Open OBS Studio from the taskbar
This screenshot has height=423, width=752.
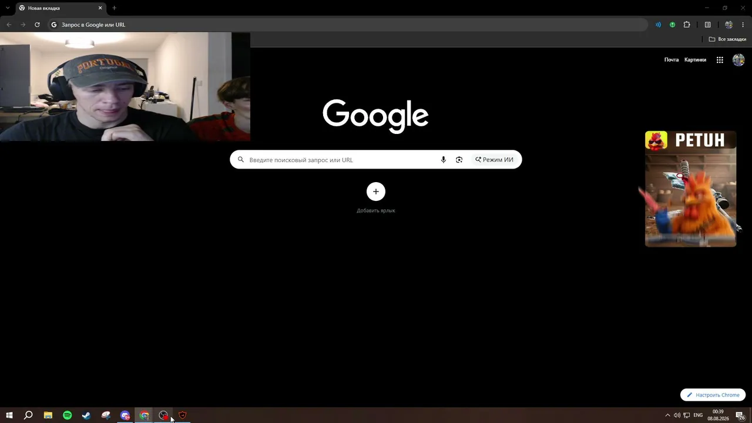pos(163,415)
